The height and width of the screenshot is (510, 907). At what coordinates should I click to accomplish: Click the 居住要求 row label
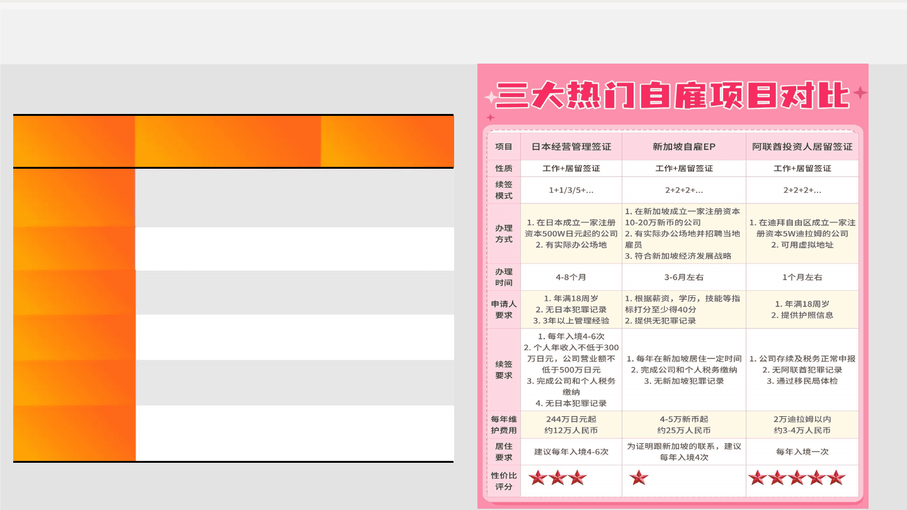tap(504, 451)
